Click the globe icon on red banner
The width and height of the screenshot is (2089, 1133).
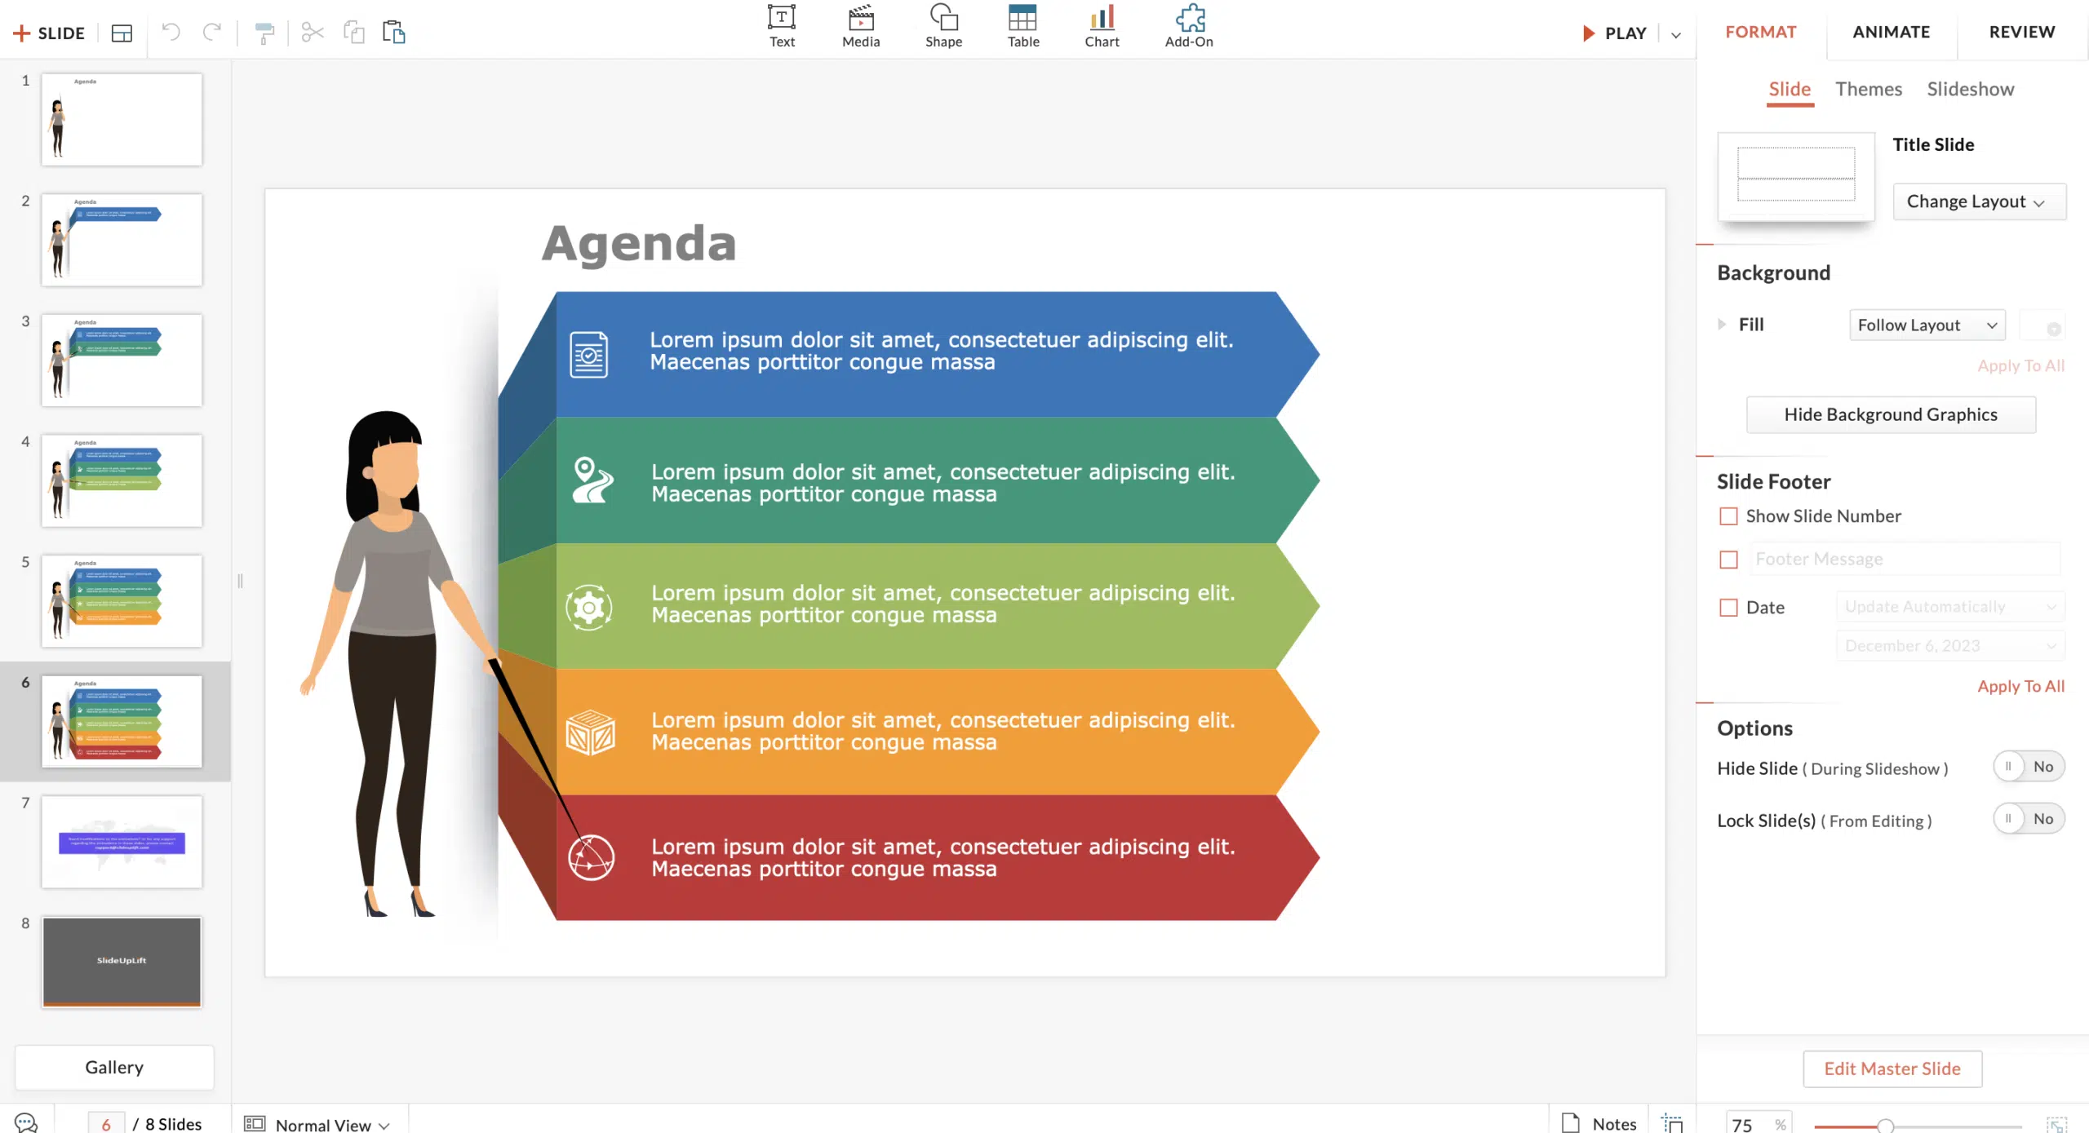click(x=591, y=857)
